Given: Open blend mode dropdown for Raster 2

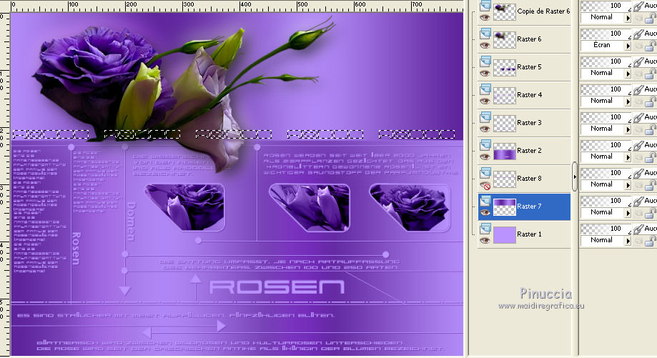Looking at the screenshot, I should [x=628, y=157].
